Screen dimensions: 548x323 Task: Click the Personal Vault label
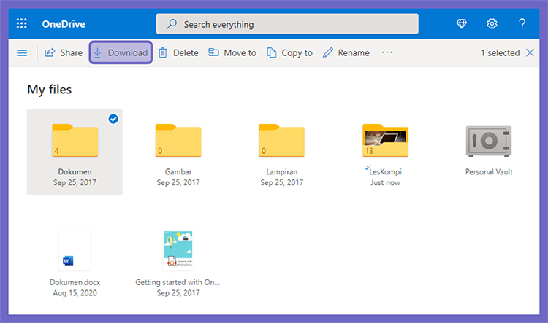click(489, 171)
